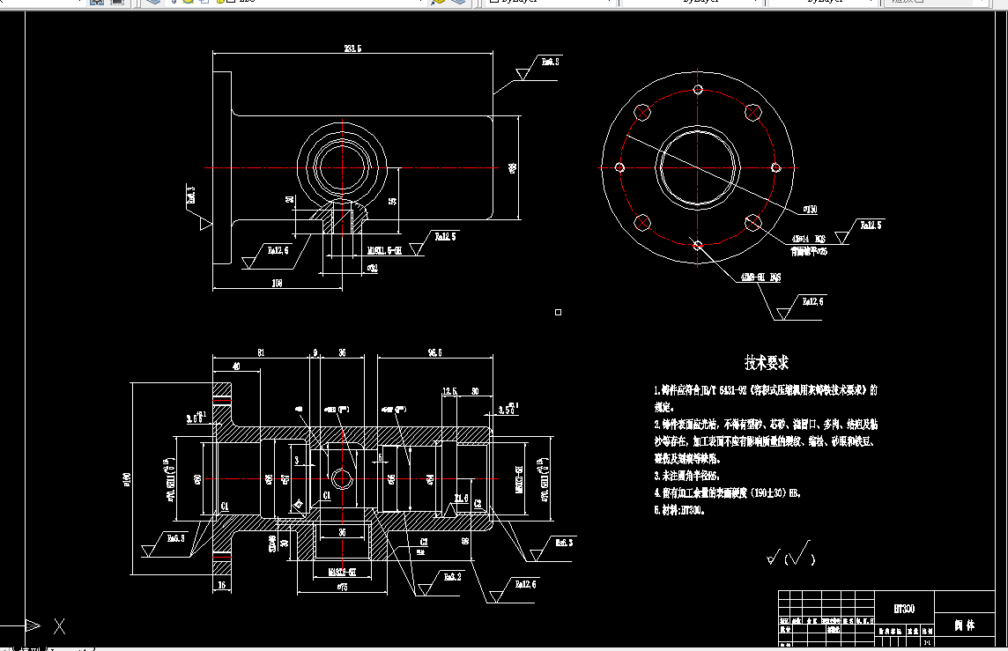Viewport: 1008px width, 651px height.
Task: Open the linetype ByLayer dropdown
Action: click(x=757, y=3)
